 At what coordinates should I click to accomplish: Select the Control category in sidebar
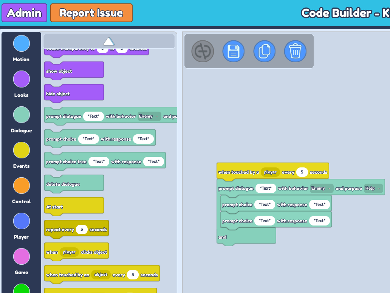coord(22,186)
